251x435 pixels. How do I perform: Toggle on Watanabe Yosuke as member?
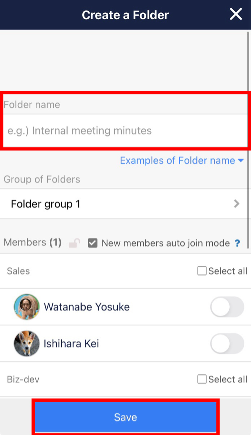tap(227, 307)
